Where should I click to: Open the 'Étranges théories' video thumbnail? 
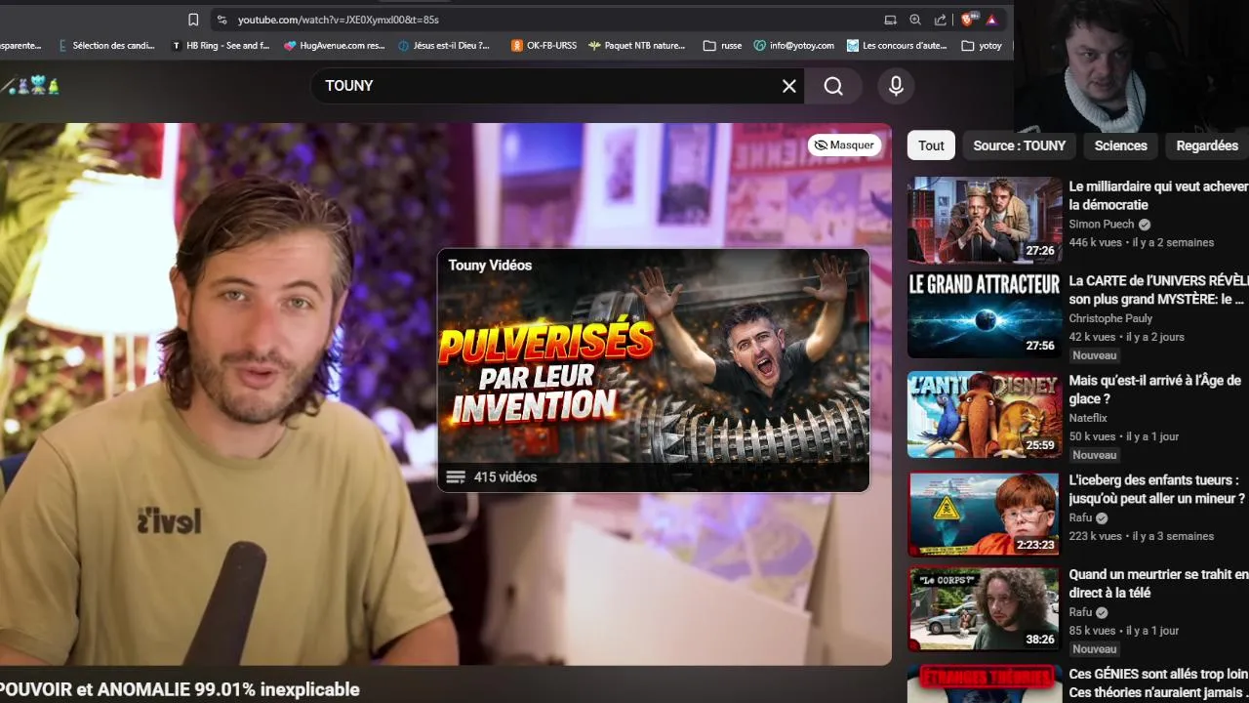tap(985, 683)
